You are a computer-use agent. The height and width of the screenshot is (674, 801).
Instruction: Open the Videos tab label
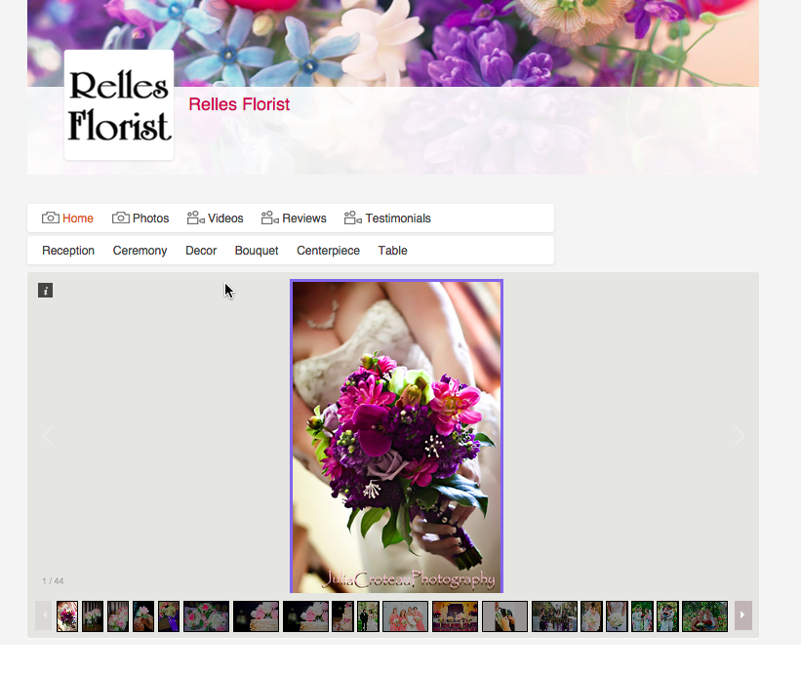pyautogui.click(x=225, y=218)
